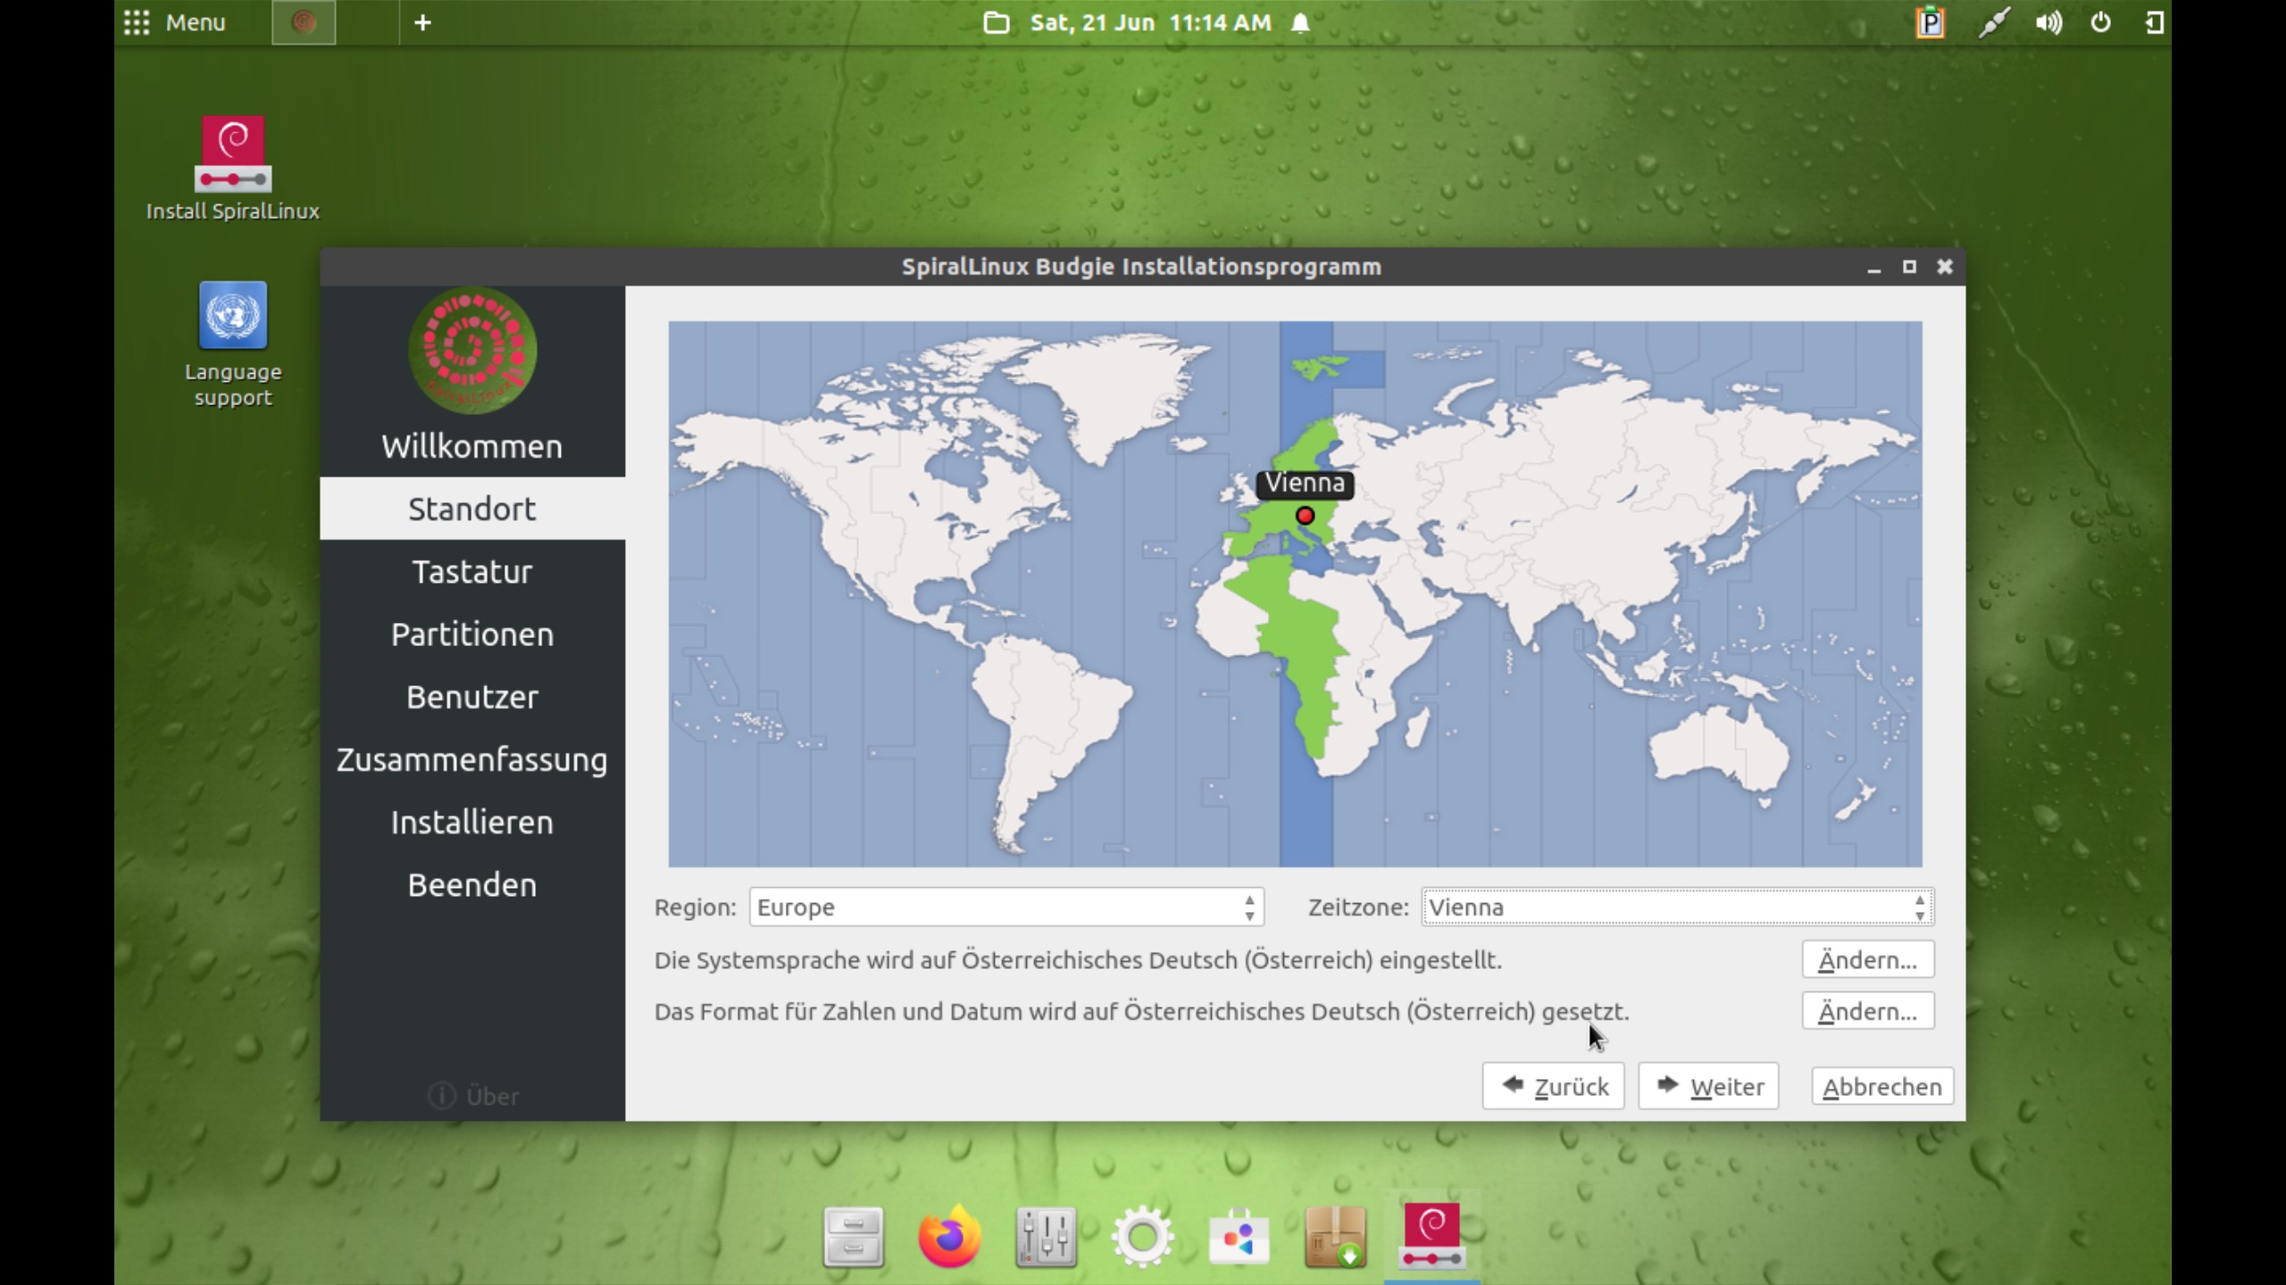Cancel installation with Abbrechen
Image resolution: width=2286 pixels, height=1285 pixels.
(1881, 1086)
